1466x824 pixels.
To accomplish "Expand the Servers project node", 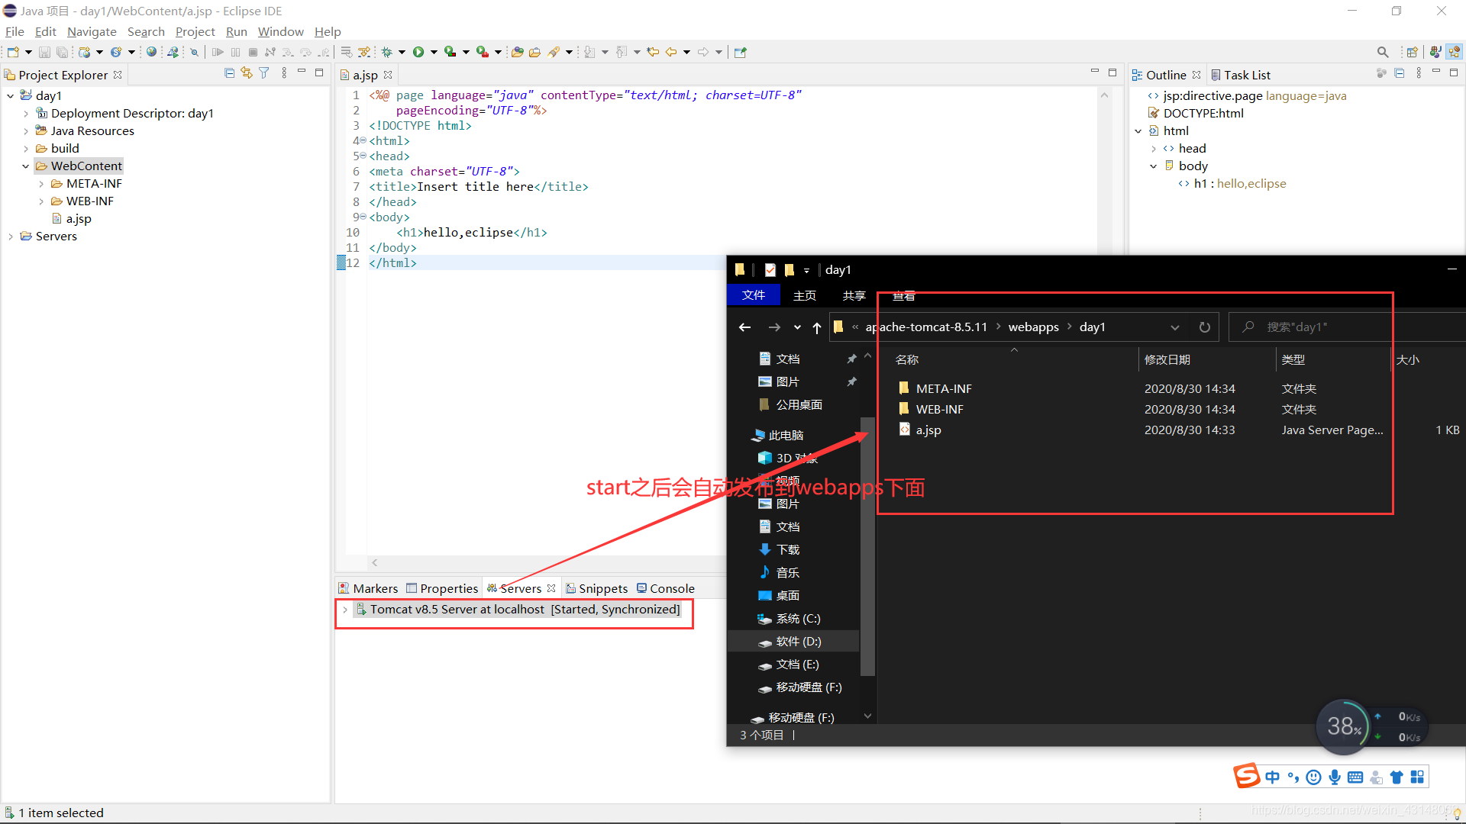I will (x=11, y=237).
